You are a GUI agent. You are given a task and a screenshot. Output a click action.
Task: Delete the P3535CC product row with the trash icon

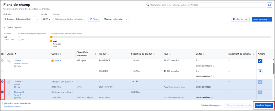260,71
